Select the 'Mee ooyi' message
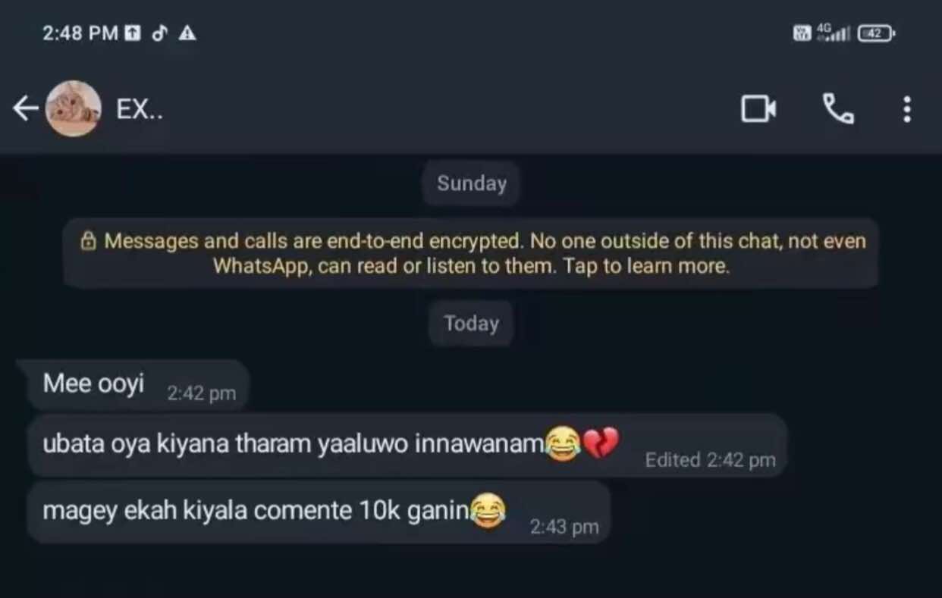This screenshot has height=598, width=942. tap(133, 386)
